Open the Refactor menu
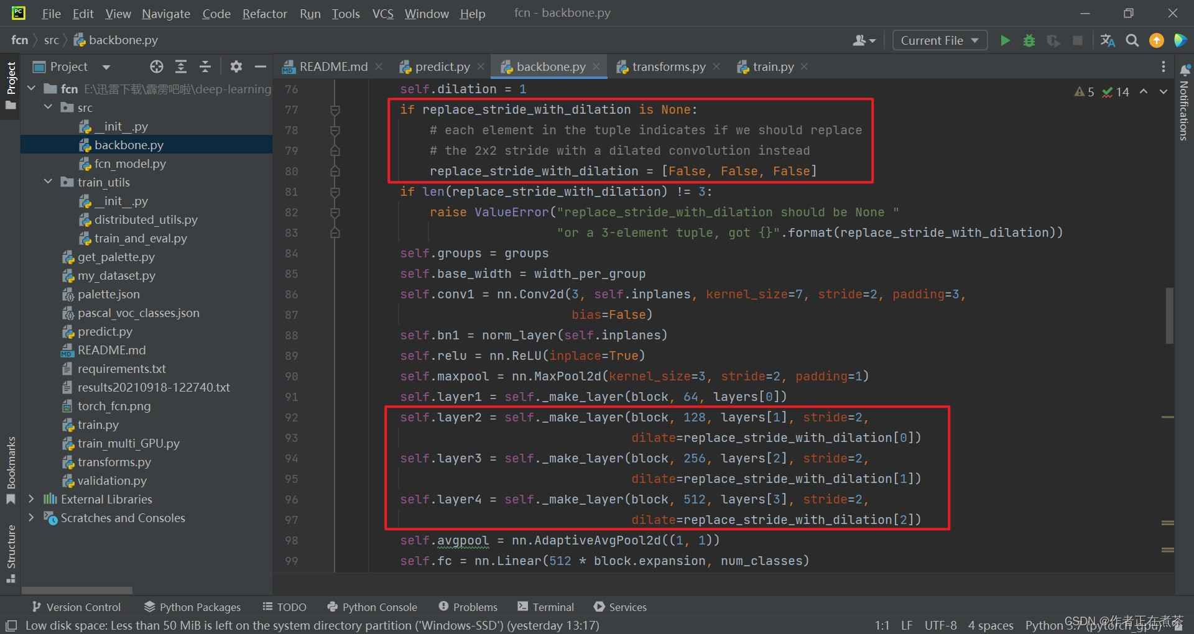Image resolution: width=1194 pixels, height=634 pixels. [264, 13]
